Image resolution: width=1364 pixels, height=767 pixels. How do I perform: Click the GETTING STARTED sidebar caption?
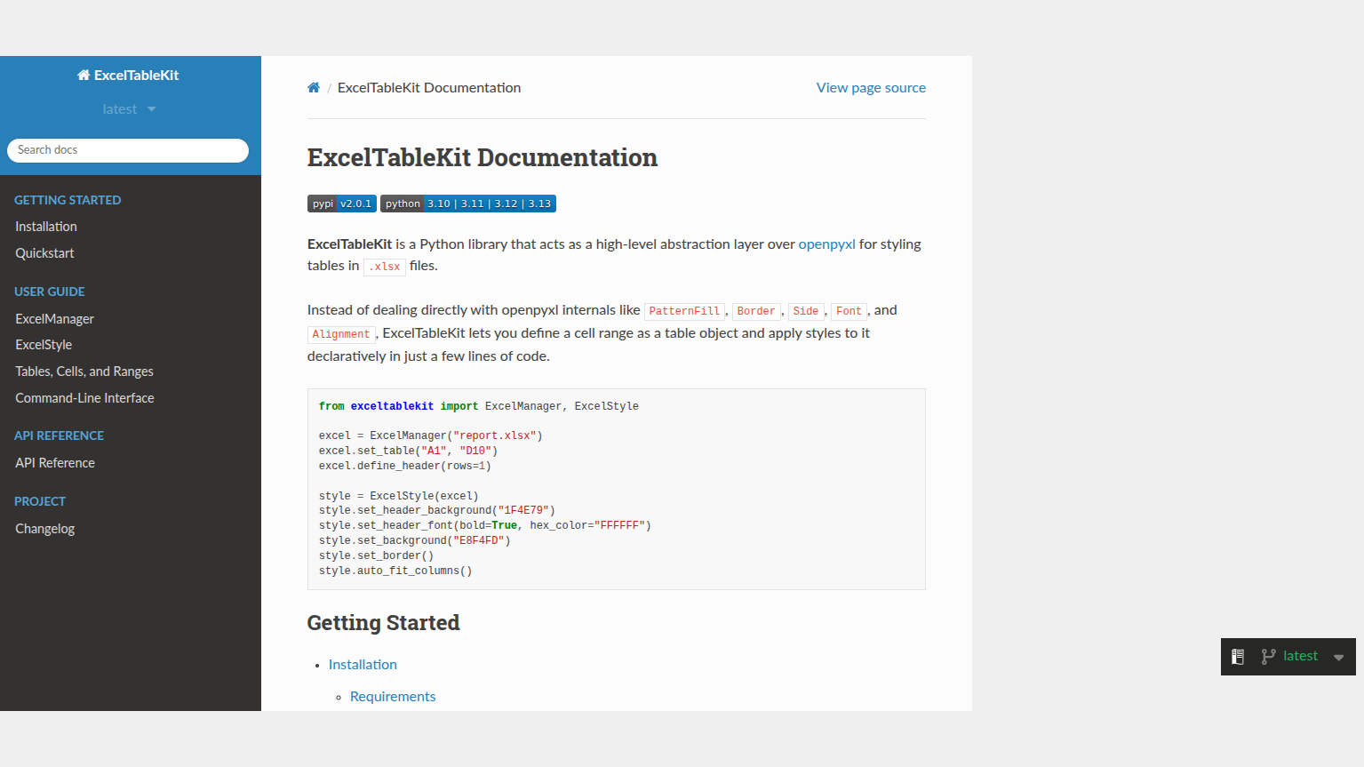click(x=68, y=200)
